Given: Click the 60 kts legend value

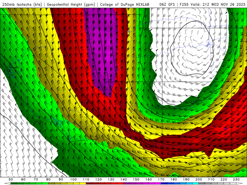Looking at the screenshot, I should (23, 179).
